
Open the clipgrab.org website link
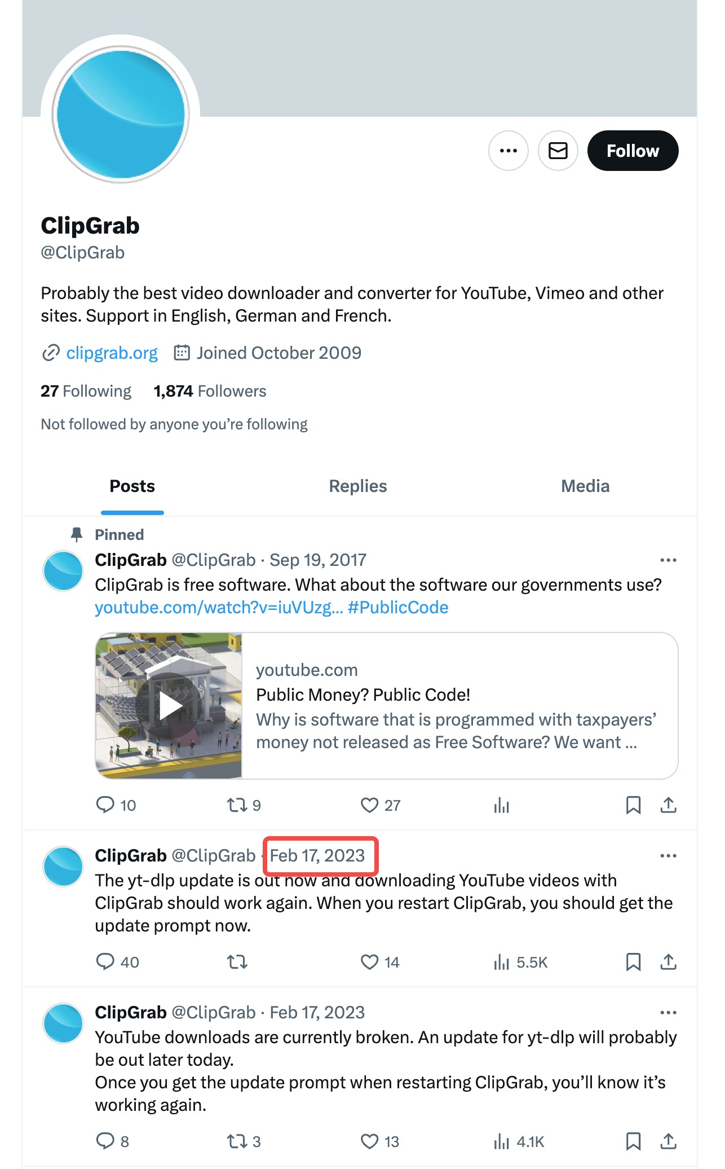pos(112,353)
